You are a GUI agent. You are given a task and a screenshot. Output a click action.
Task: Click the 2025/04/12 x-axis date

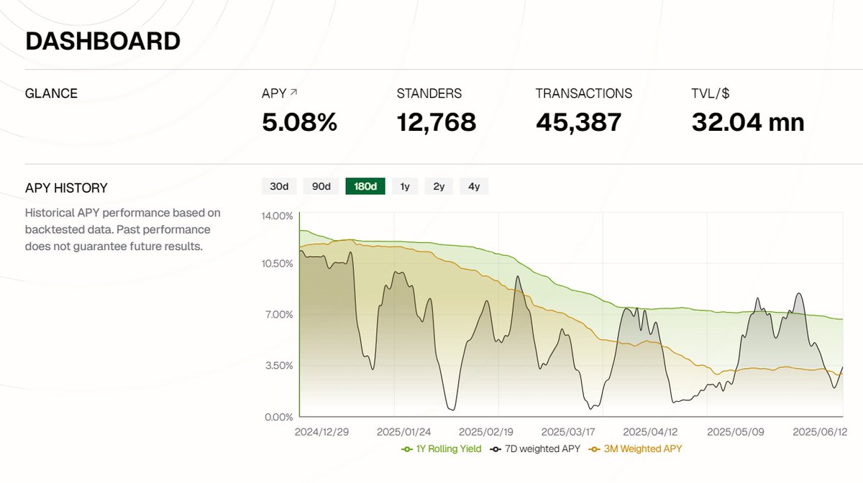650,433
